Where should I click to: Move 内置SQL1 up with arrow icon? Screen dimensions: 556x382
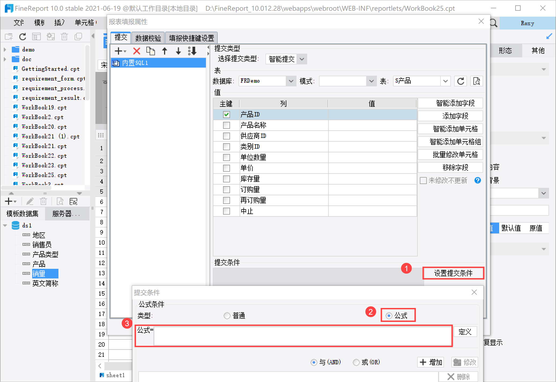pos(165,51)
